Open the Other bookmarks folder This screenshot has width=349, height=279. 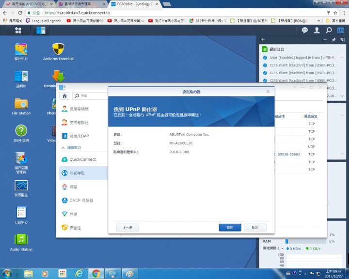pos(335,21)
